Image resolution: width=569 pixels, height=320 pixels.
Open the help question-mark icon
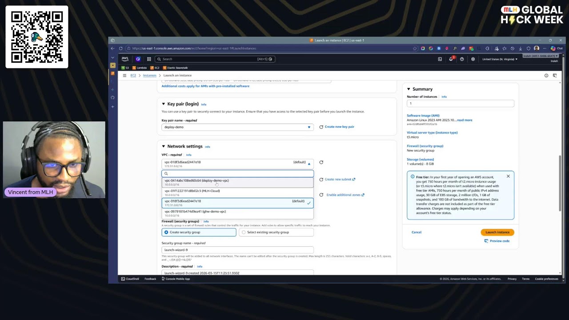coord(462,59)
